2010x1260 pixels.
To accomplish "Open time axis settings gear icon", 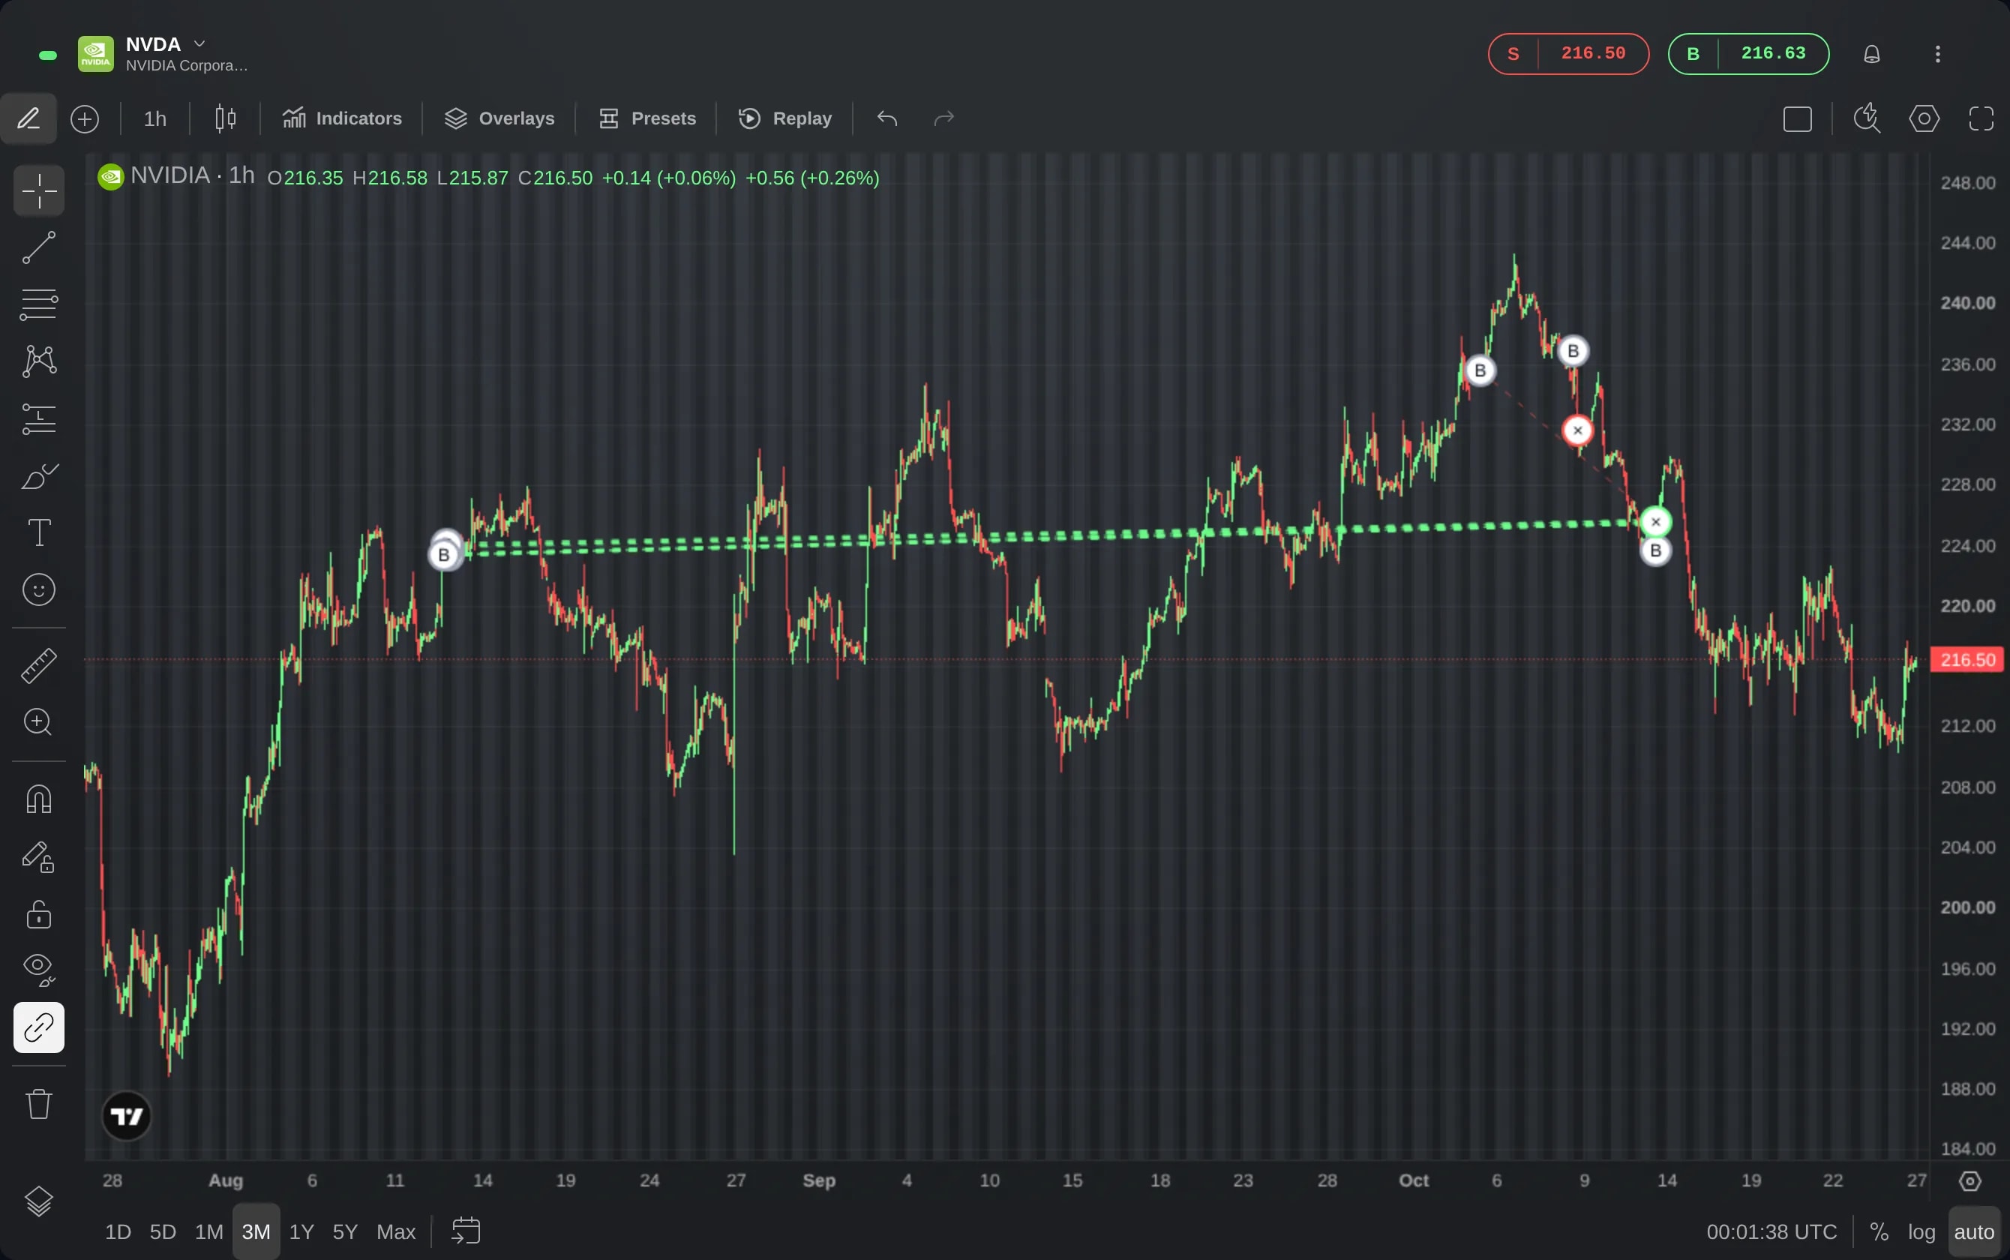I will 1969,1180.
